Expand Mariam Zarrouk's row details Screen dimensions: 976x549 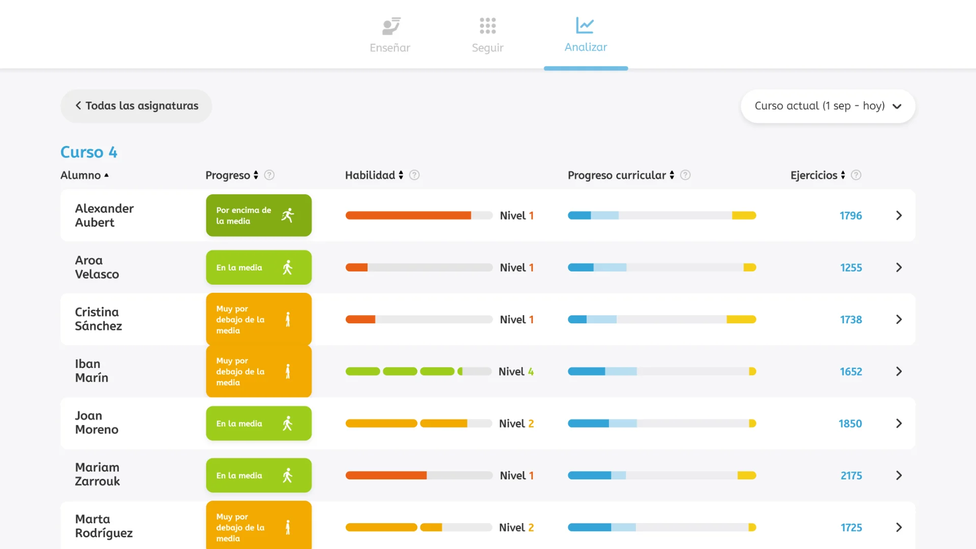(899, 475)
